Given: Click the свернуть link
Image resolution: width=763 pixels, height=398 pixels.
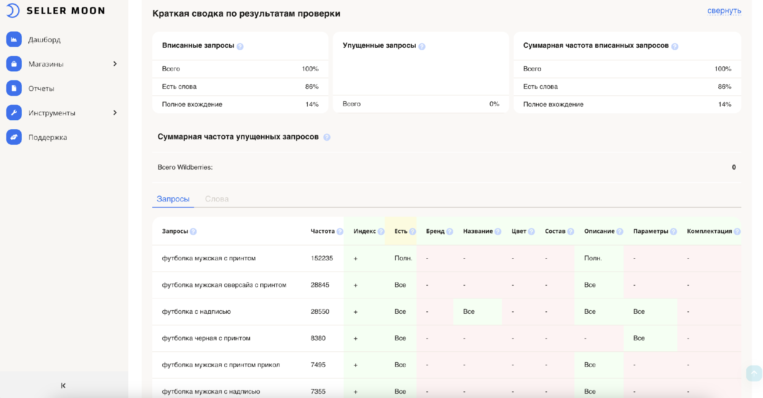Looking at the screenshot, I should (x=724, y=11).
